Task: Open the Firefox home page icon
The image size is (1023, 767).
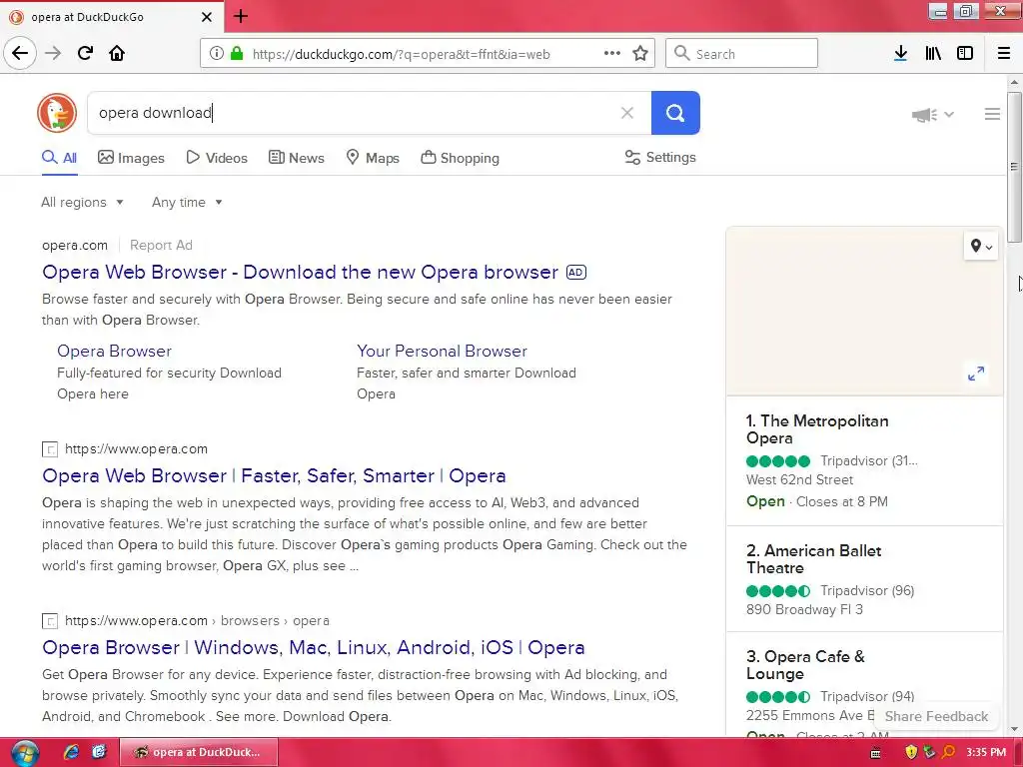Action: coord(117,53)
